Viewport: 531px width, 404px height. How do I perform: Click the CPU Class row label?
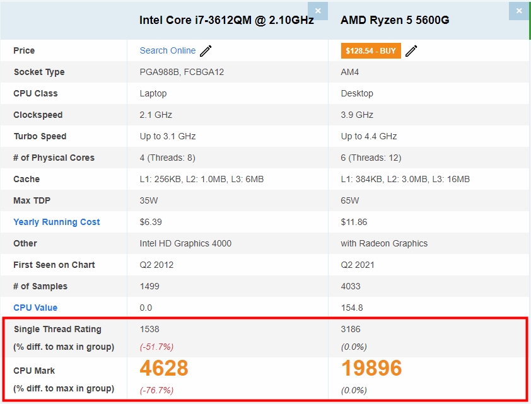click(35, 93)
